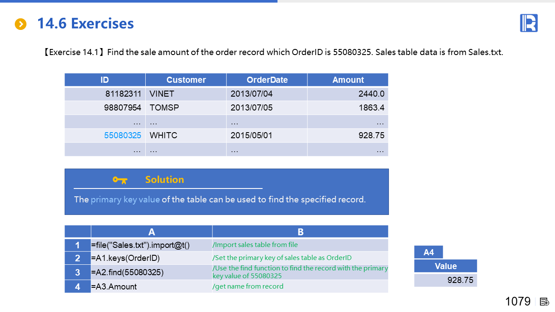The image size is (555, 312).
Task: Select row number 3 in the code grid
Action: (78, 272)
